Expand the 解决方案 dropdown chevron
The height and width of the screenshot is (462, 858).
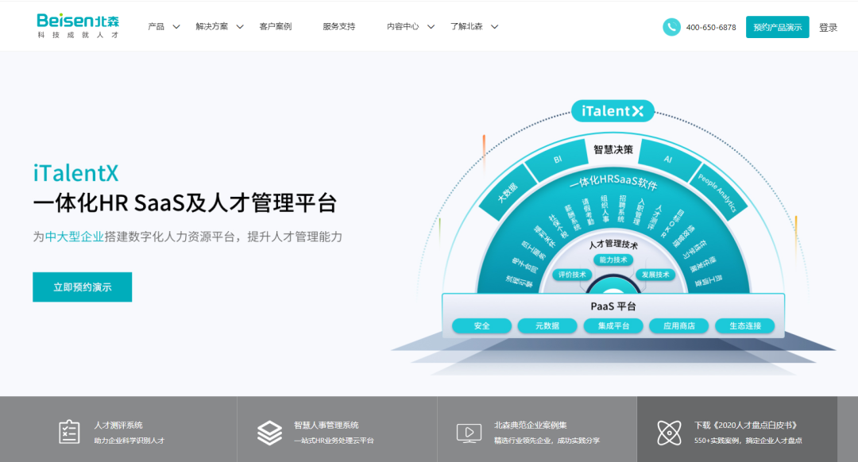(240, 27)
